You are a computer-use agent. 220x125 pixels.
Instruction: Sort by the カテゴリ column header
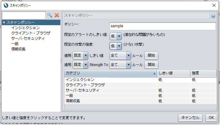[110, 73]
